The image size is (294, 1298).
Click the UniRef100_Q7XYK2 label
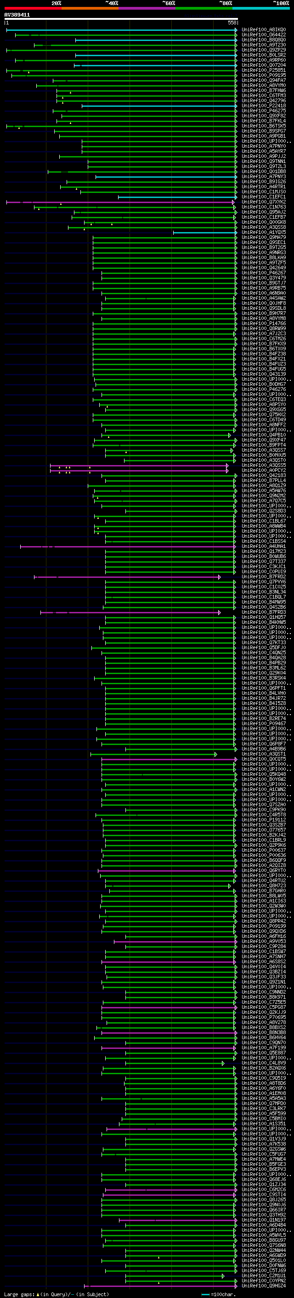(263, 202)
